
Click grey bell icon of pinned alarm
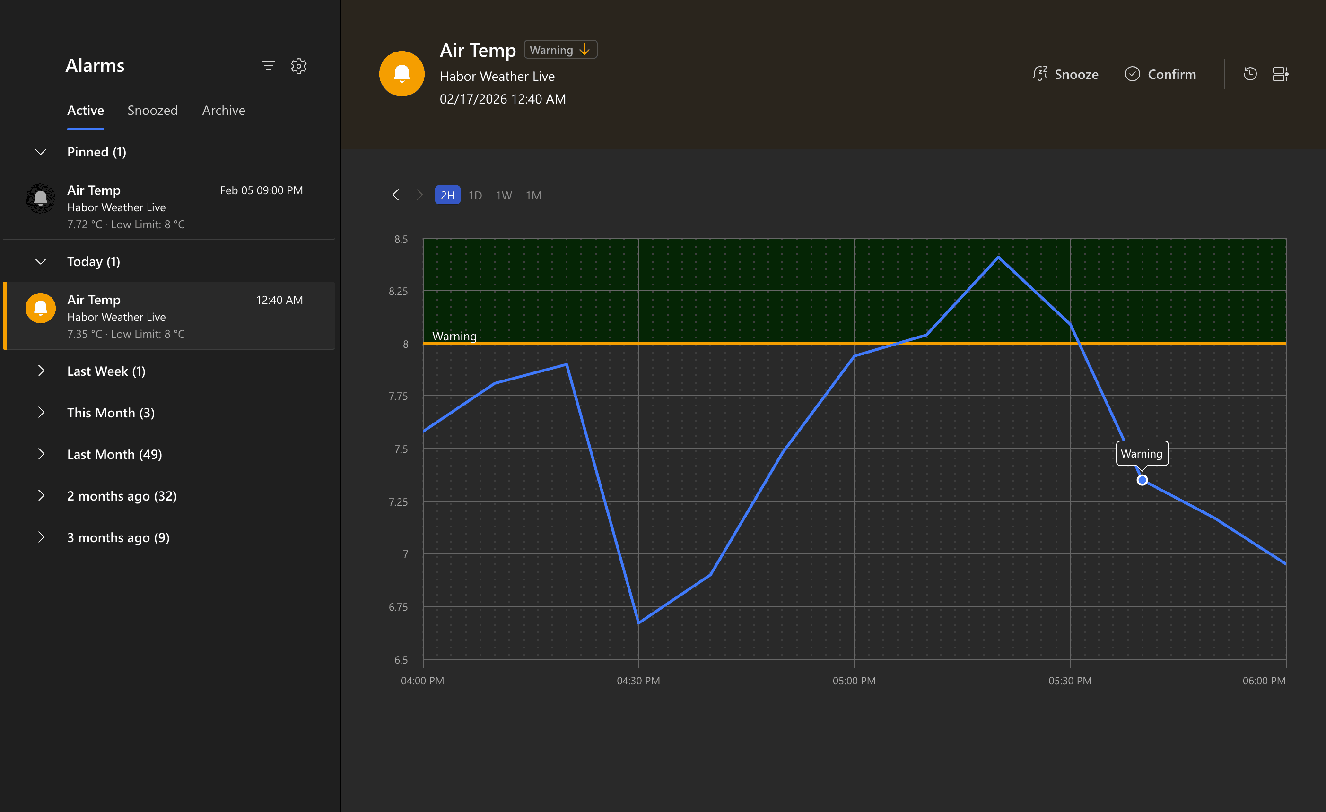tap(40, 199)
